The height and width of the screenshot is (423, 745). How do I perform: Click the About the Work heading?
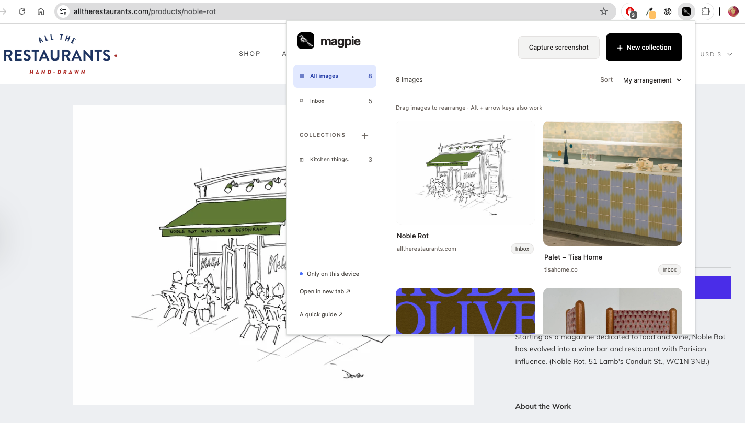pos(543,406)
